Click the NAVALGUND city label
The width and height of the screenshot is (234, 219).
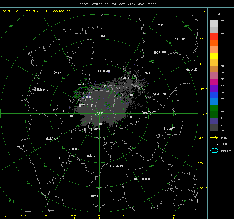click(86, 106)
